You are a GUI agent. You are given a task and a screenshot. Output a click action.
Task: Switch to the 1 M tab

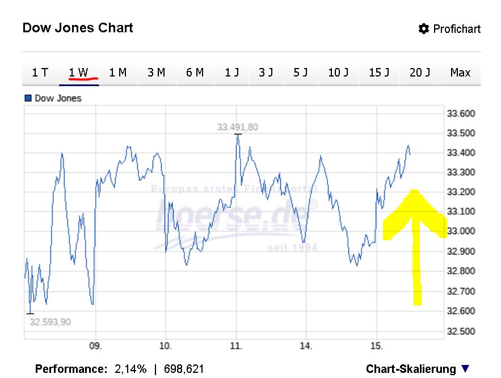(117, 73)
